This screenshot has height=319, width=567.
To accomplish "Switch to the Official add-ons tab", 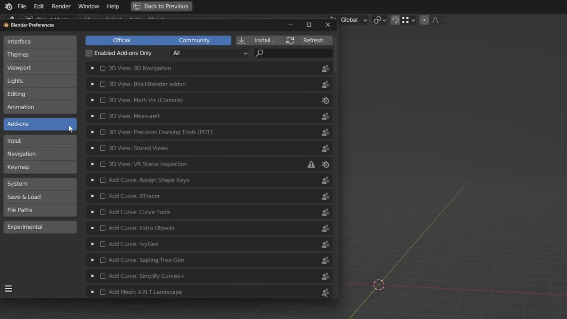I will [x=121, y=40].
